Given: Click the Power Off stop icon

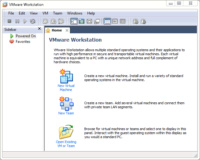Looking at the screenshot, I should (9, 21).
